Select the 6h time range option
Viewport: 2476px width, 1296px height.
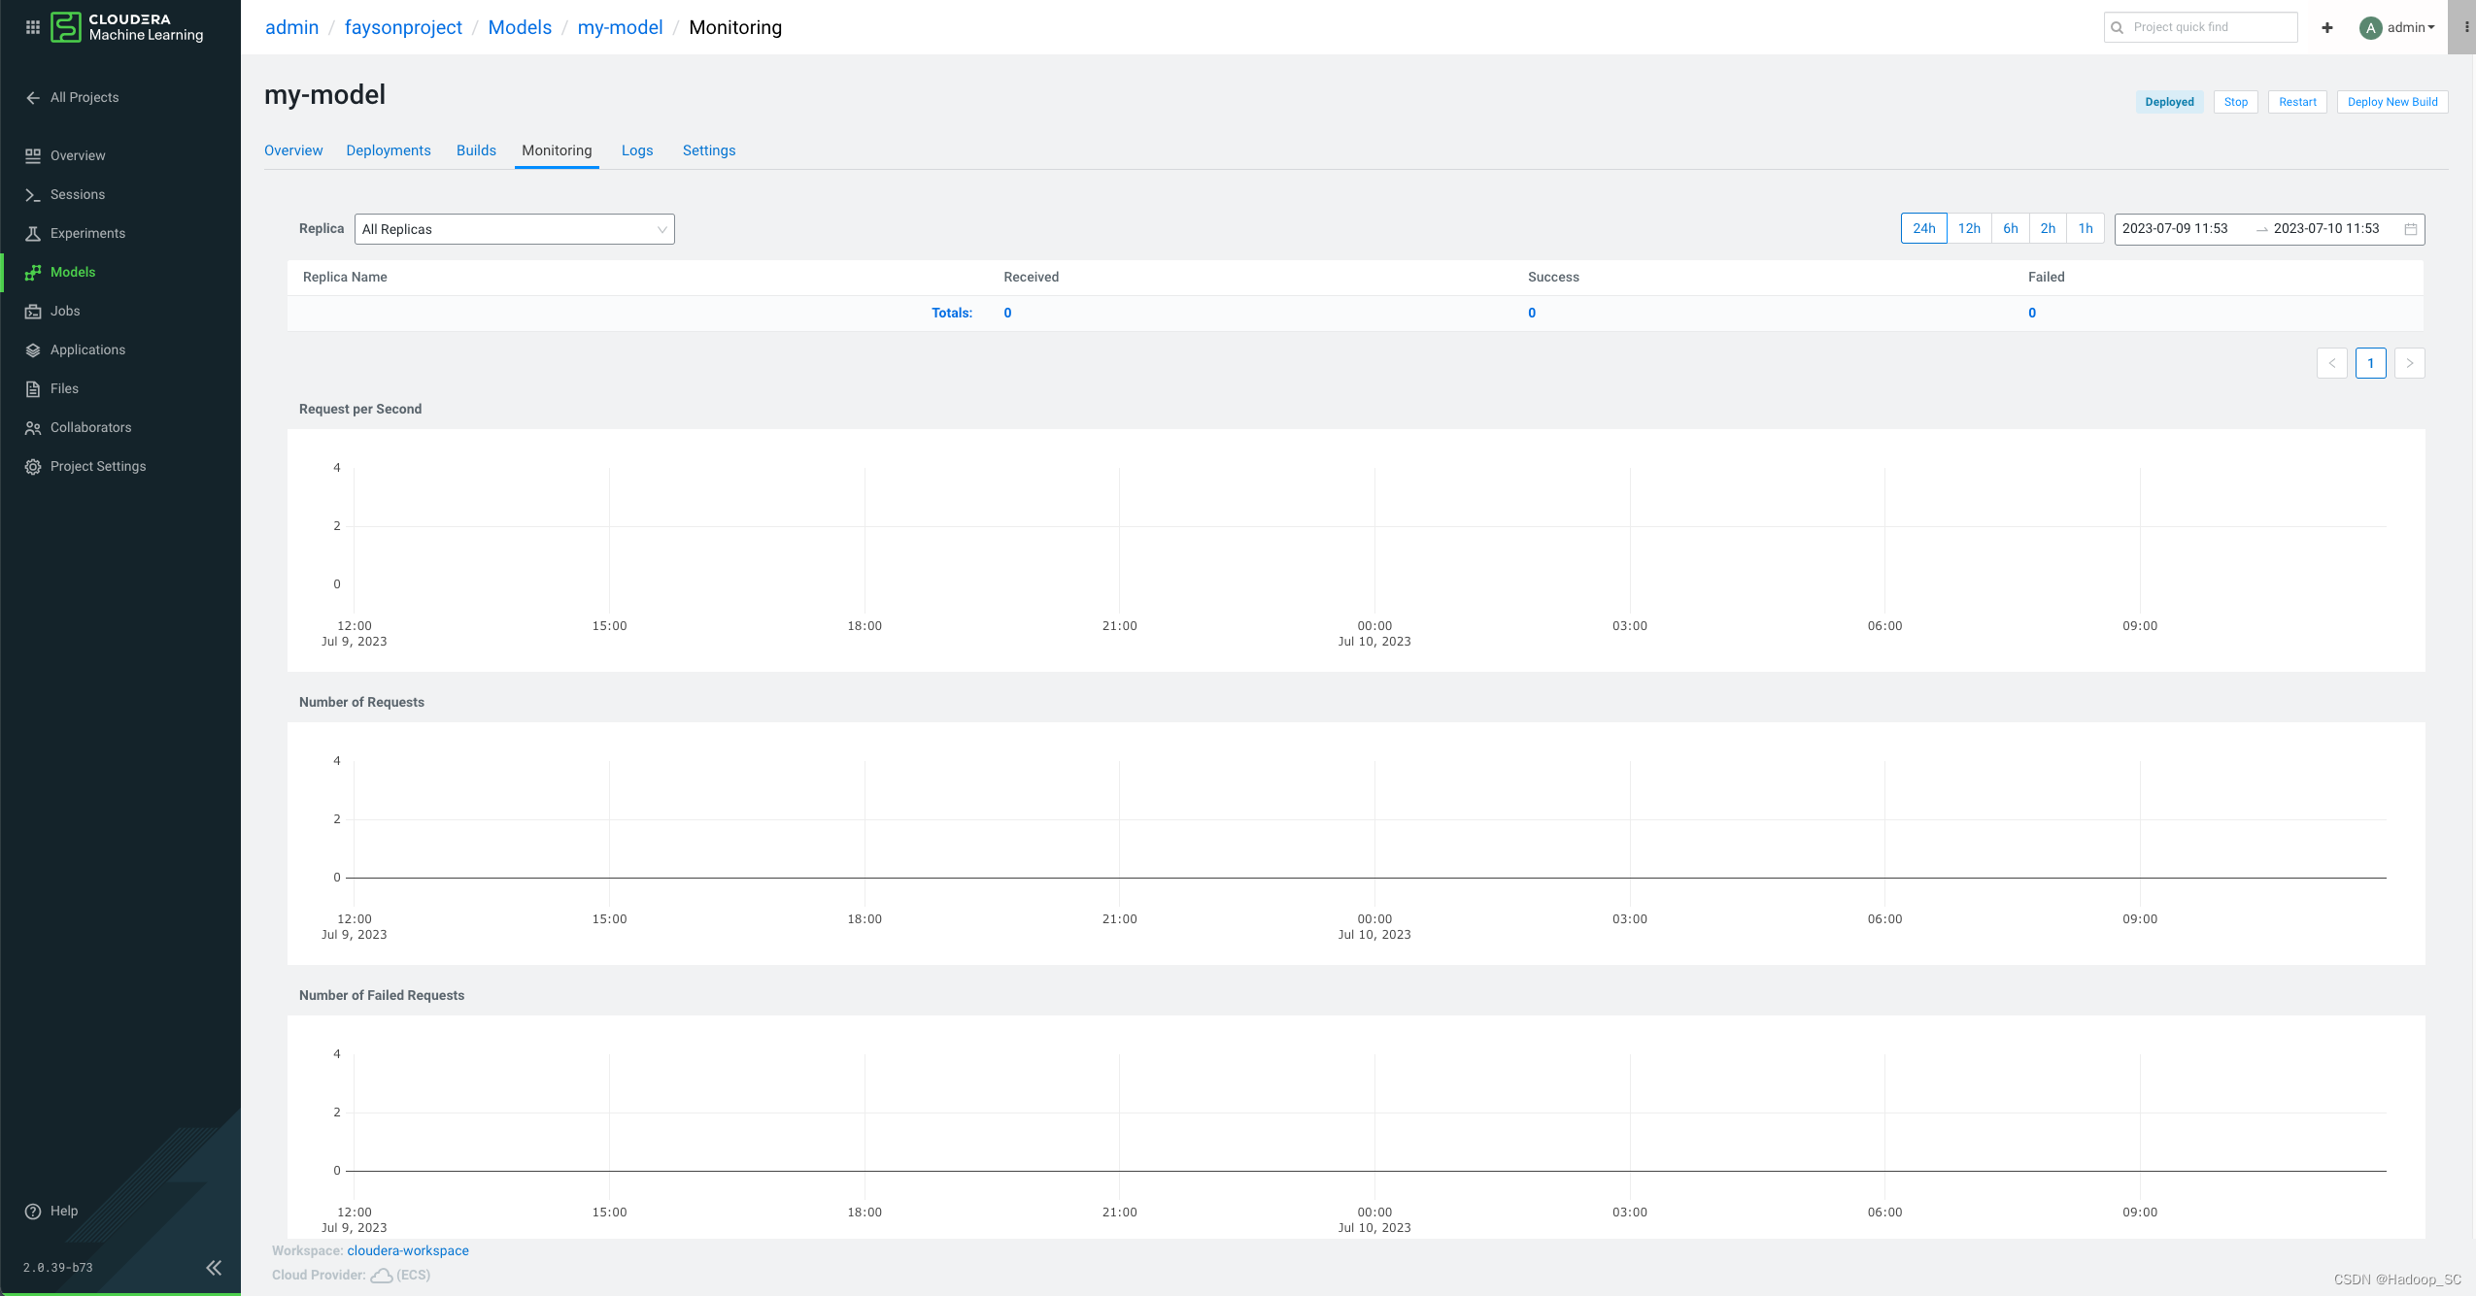point(2011,229)
